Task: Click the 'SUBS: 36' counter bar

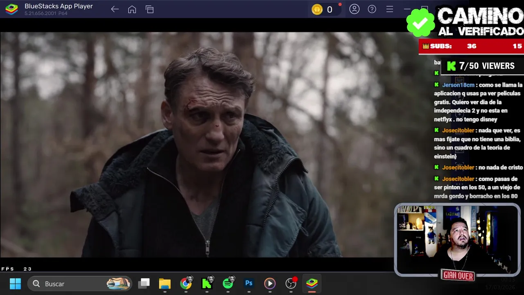Action: pos(471,46)
